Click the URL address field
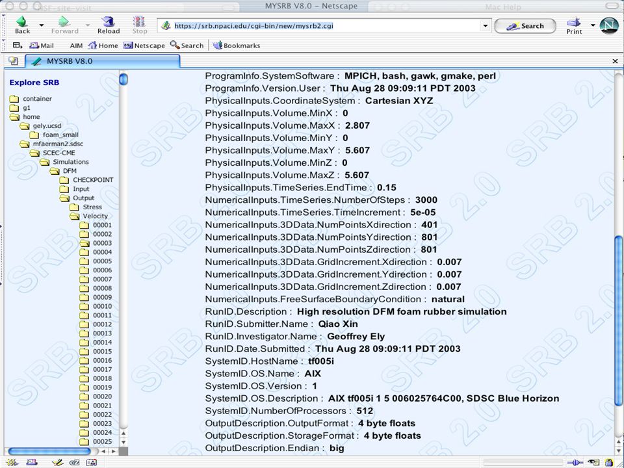The width and height of the screenshot is (624, 468). click(324, 26)
